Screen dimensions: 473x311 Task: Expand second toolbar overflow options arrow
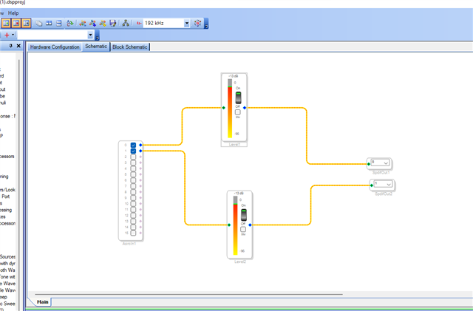click(x=97, y=35)
